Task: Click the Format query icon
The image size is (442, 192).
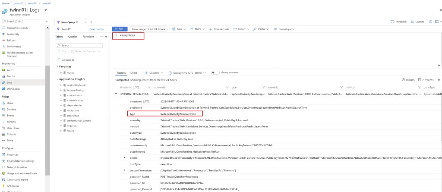Action: (x=276, y=29)
